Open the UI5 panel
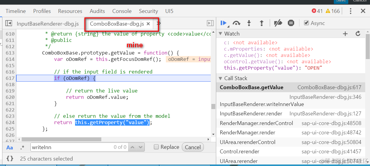Screen dimensions: 370x166 click(169, 11)
